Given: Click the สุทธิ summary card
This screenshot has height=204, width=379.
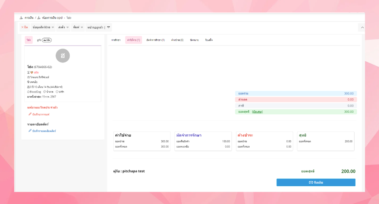Looking at the screenshot, I should (x=325, y=141).
